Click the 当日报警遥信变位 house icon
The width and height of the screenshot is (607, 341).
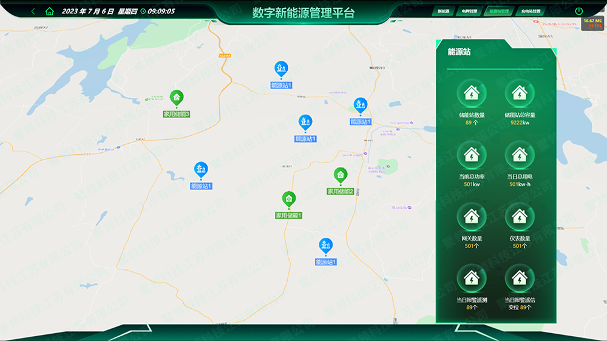[x=520, y=279]
